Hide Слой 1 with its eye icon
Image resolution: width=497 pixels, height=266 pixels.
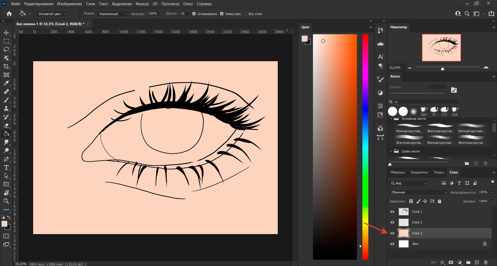pos(392,212)
